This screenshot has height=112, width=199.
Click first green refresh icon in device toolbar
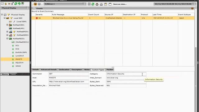click(x=16, y=4)
